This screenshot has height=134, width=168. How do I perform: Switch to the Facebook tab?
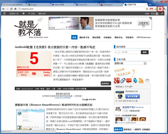point(87,4)
